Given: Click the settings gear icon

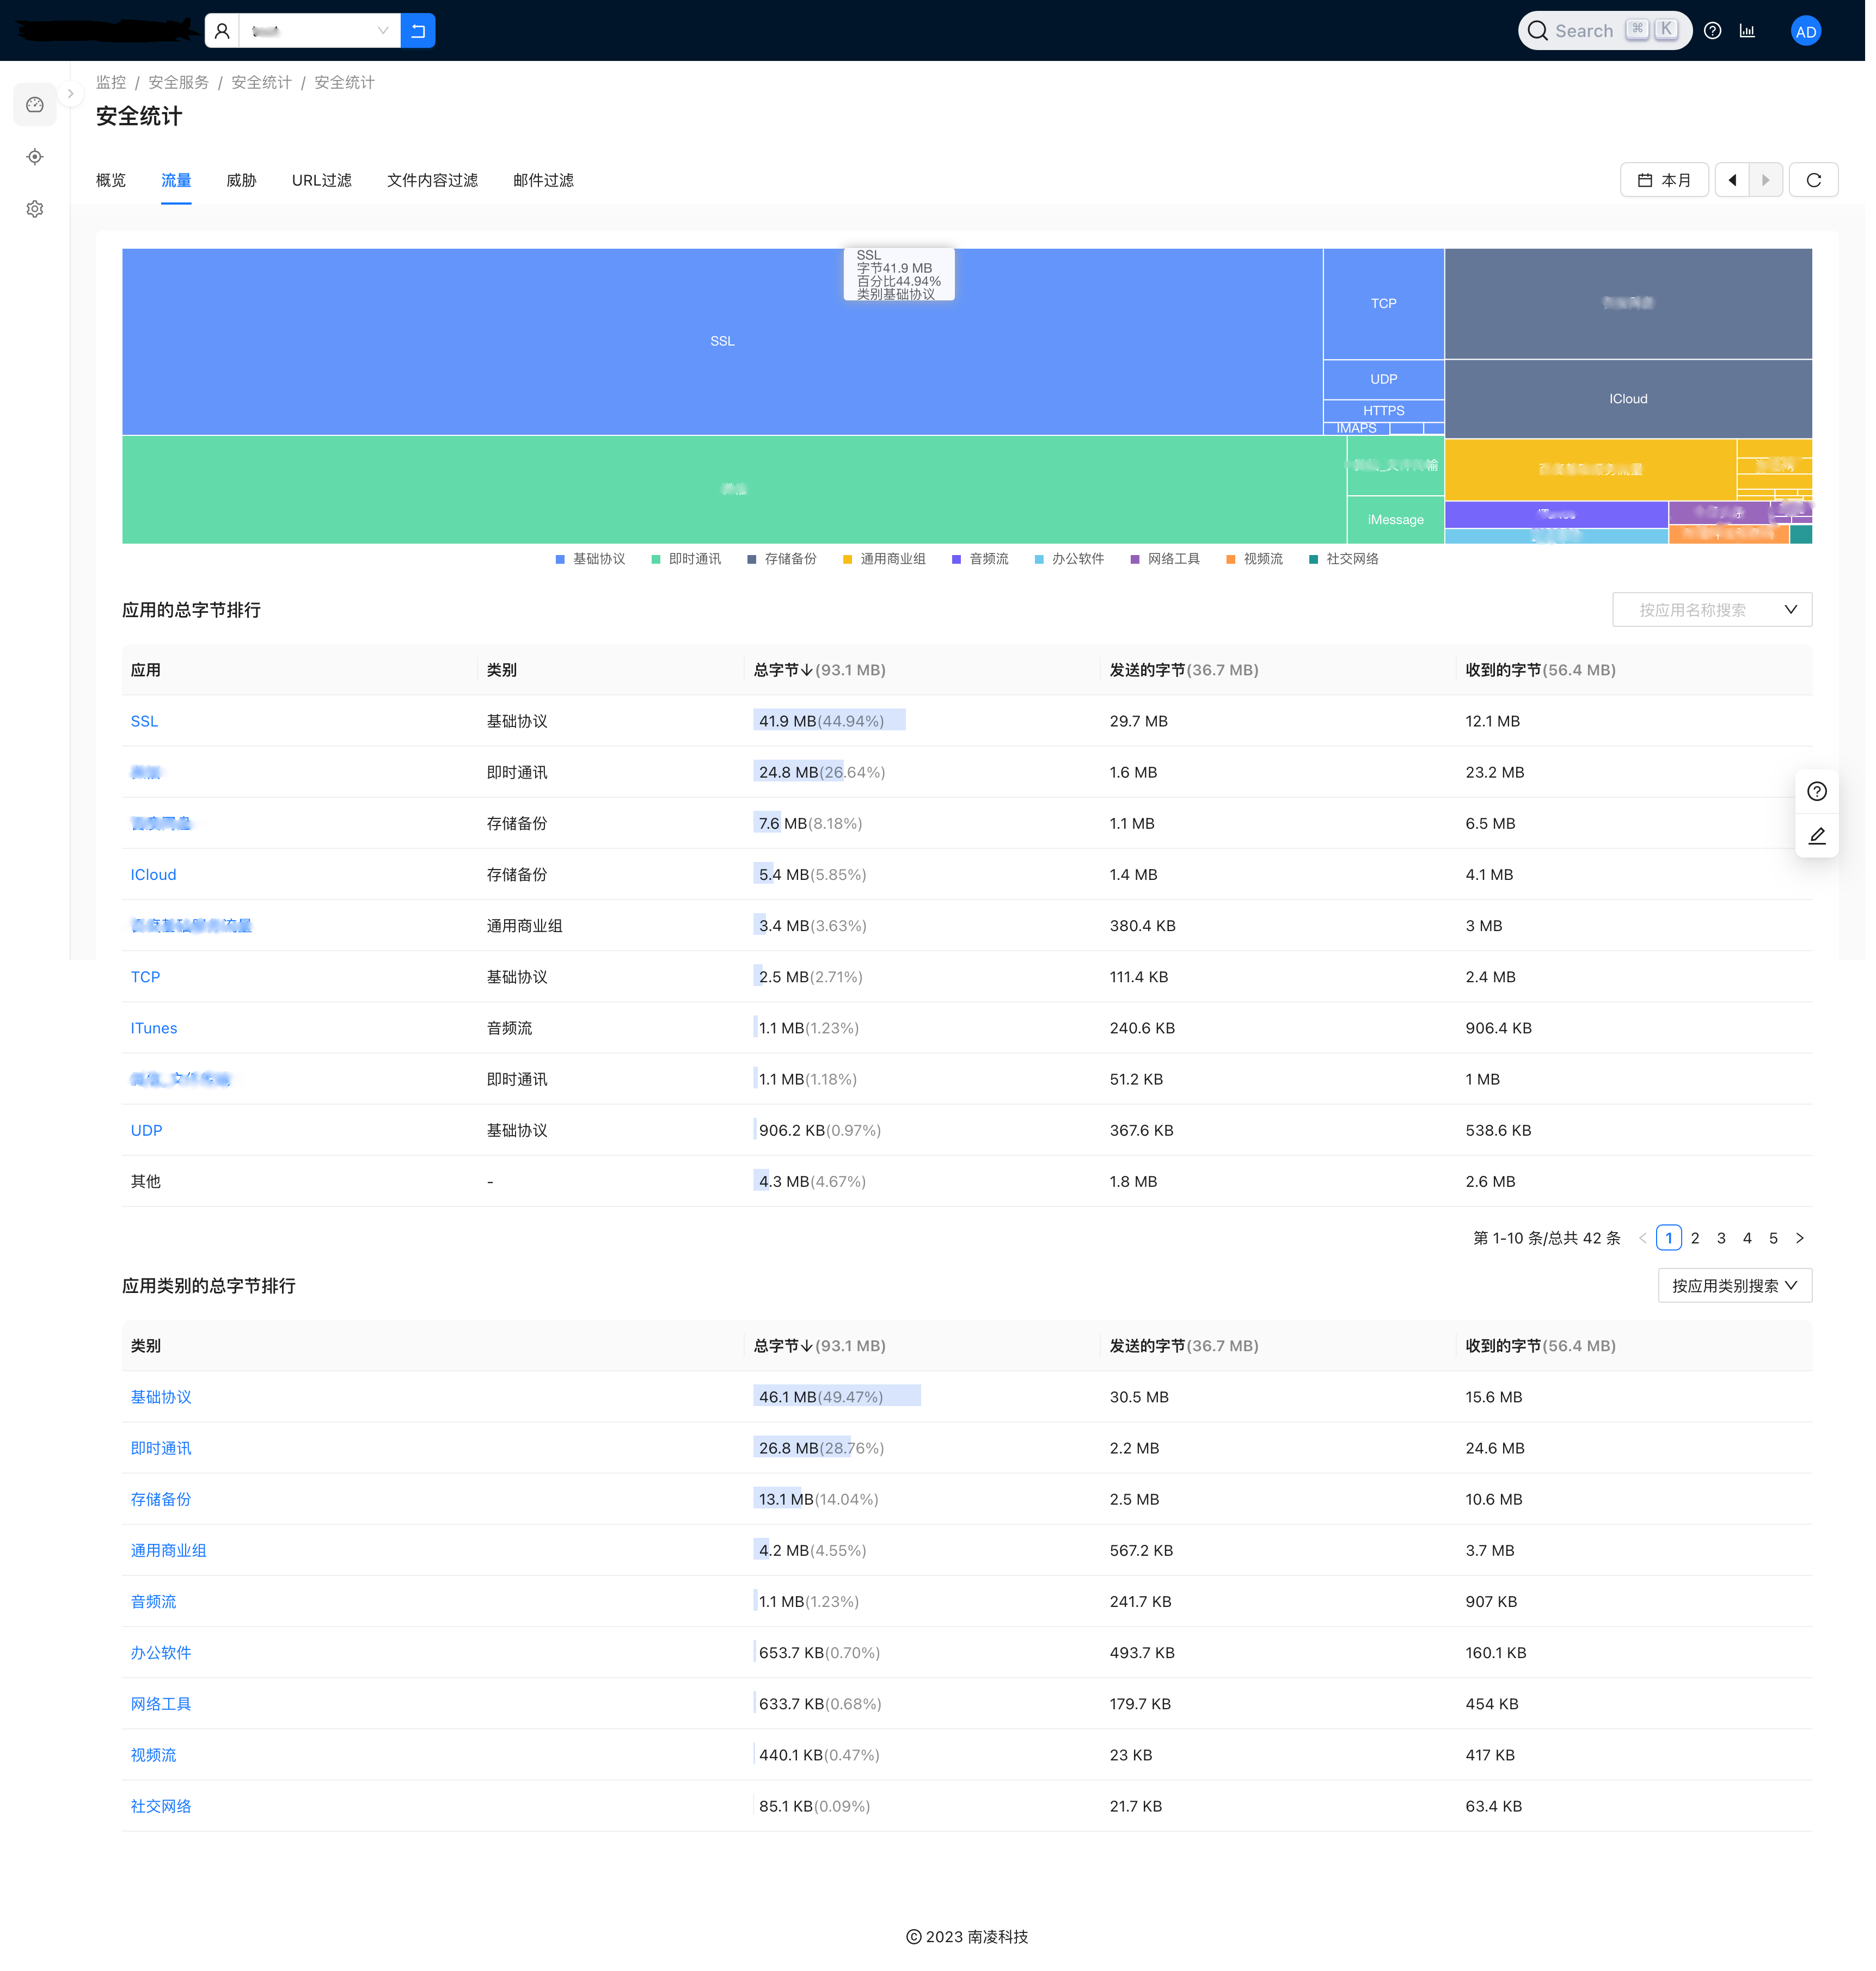Looking at the screenshot, I should pos(35,210).
